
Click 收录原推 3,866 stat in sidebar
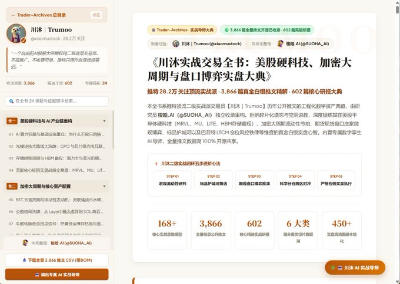(21, 83)
